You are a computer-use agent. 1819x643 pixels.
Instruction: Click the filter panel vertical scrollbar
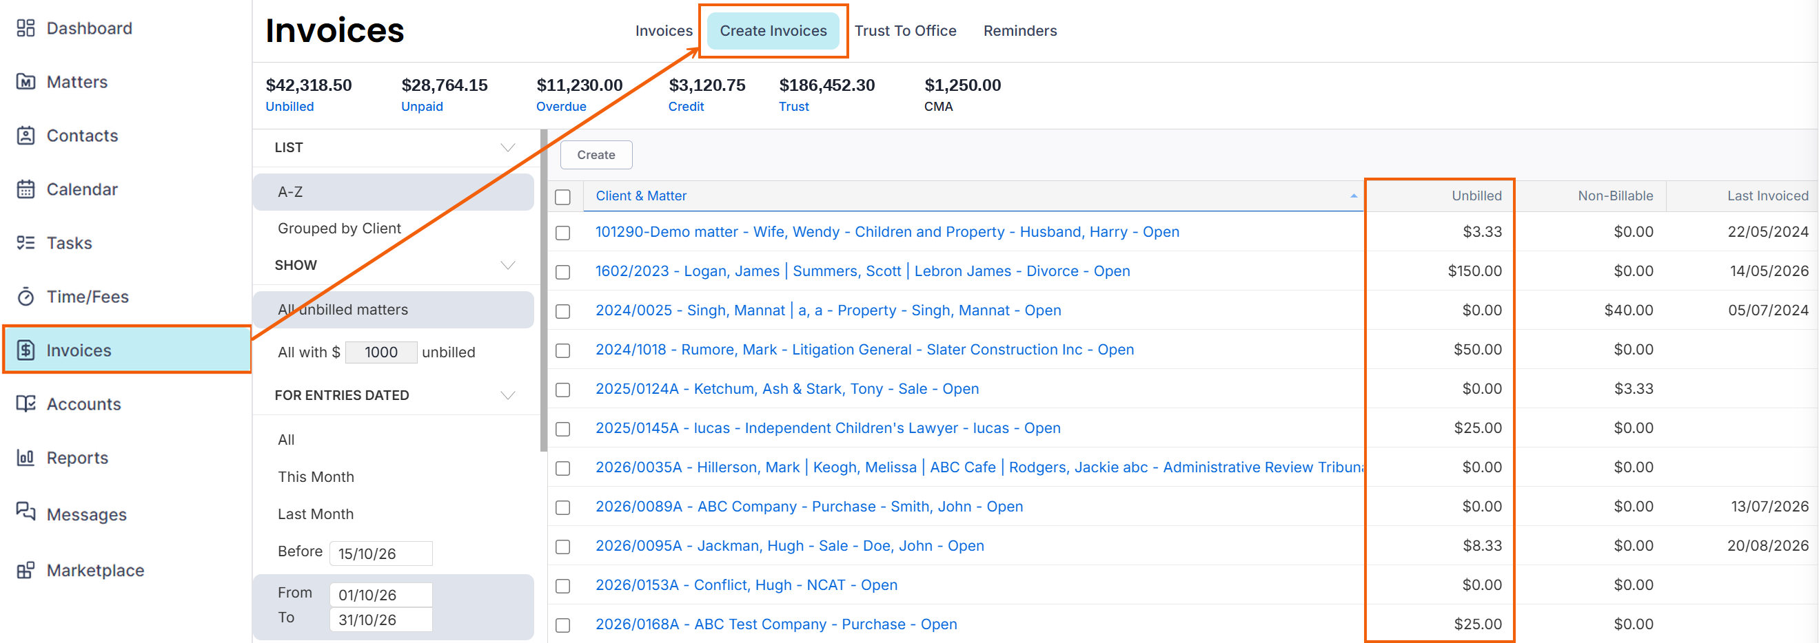coord(543,289)
